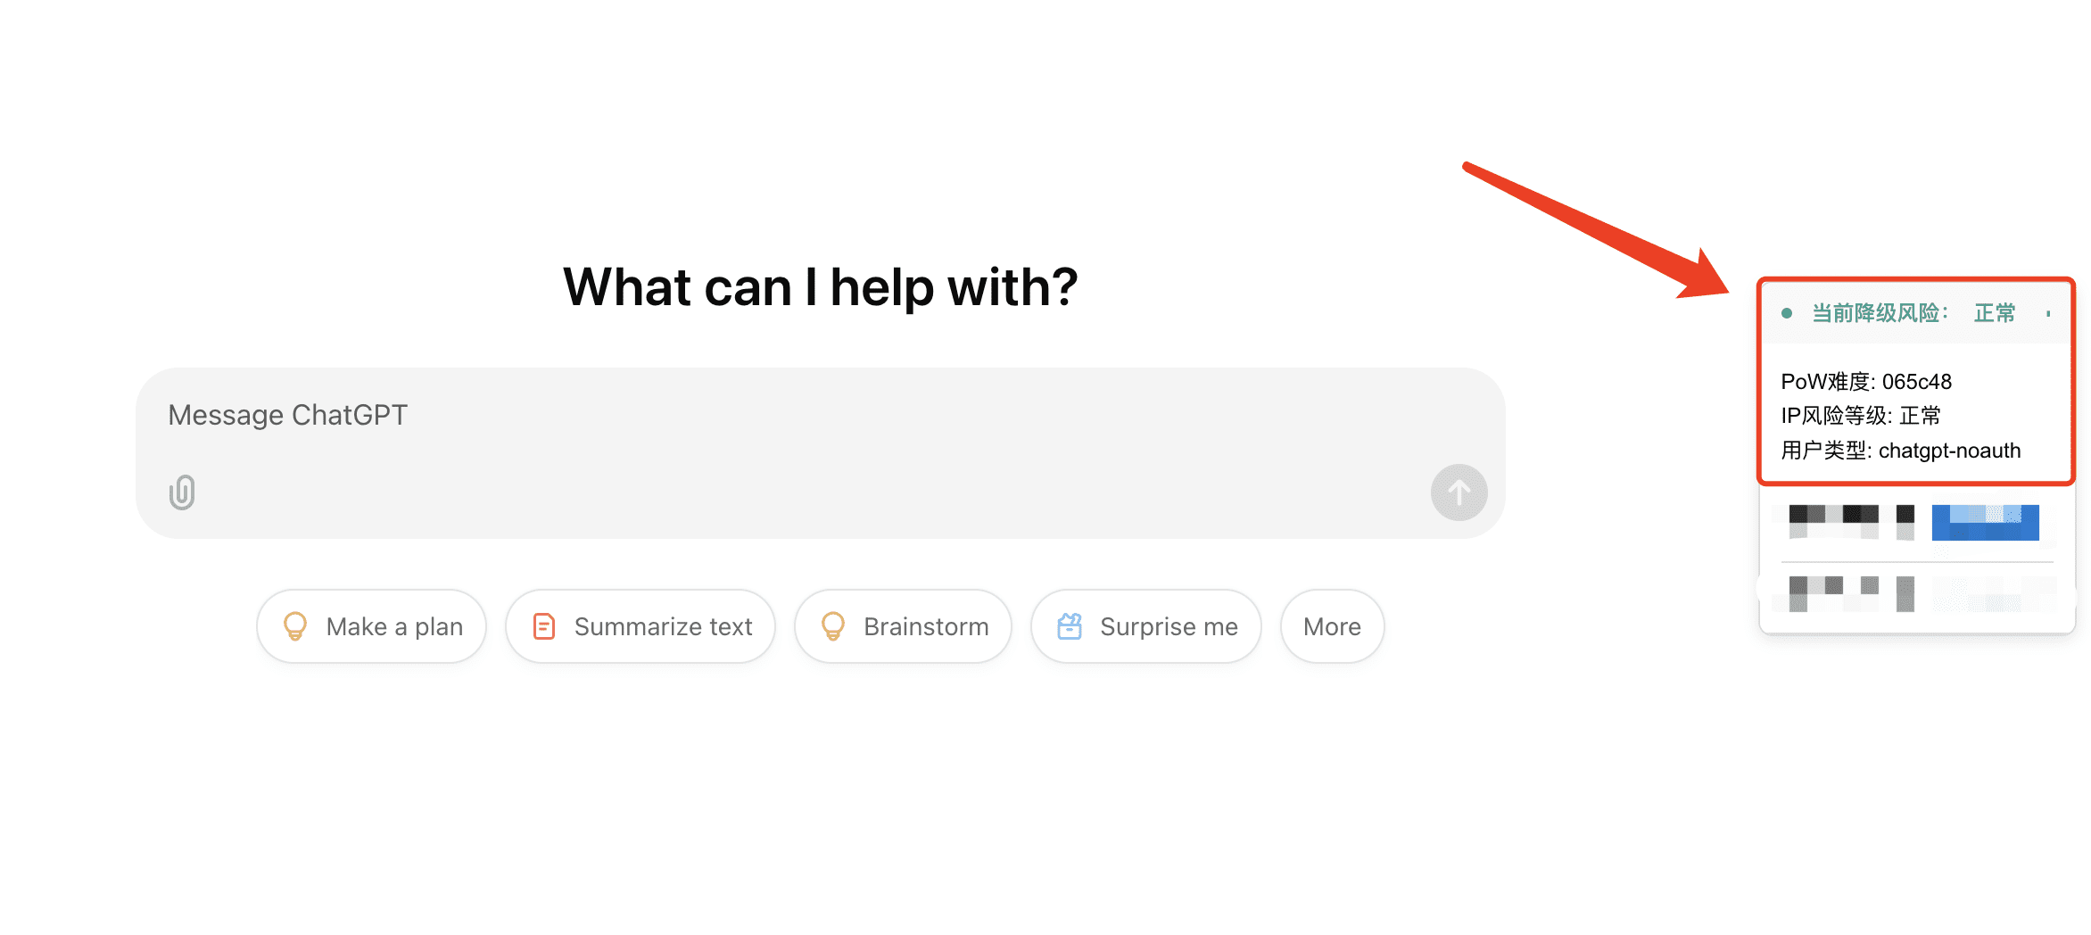The image size is (2091, 935).
Task: Click the paperclip attach file icon
Action: [x=182, y=492]
